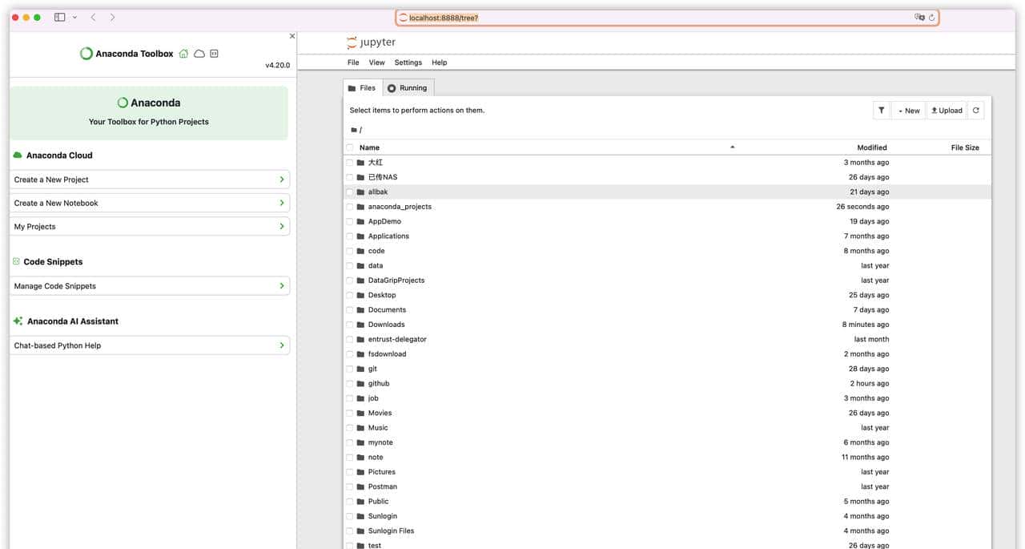Open the github folder link
The image size is (1025, 549).
click(x=379, y=384)
